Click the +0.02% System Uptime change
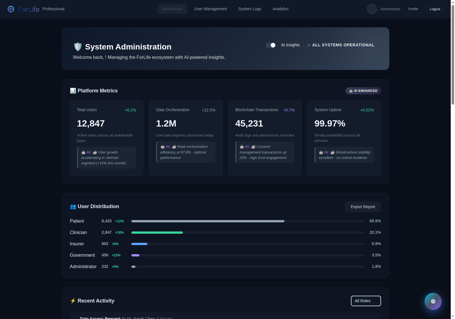 [367, 110]
